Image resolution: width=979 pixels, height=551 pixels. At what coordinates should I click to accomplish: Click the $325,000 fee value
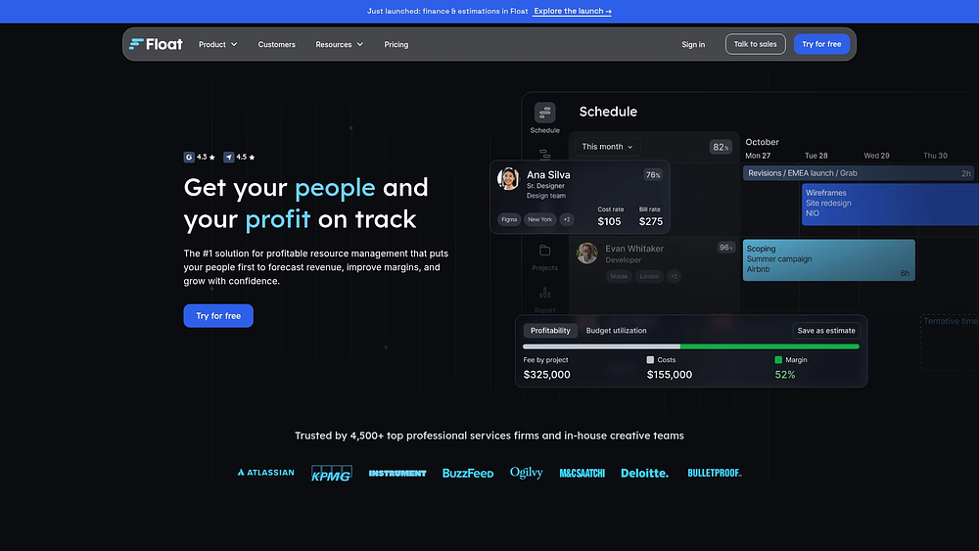(546, 375)
